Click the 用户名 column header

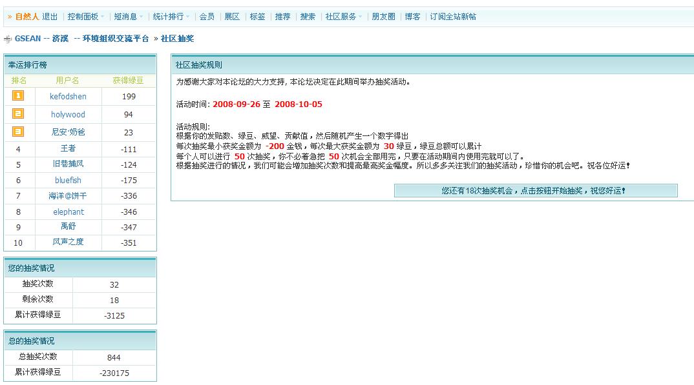[67, 81]
